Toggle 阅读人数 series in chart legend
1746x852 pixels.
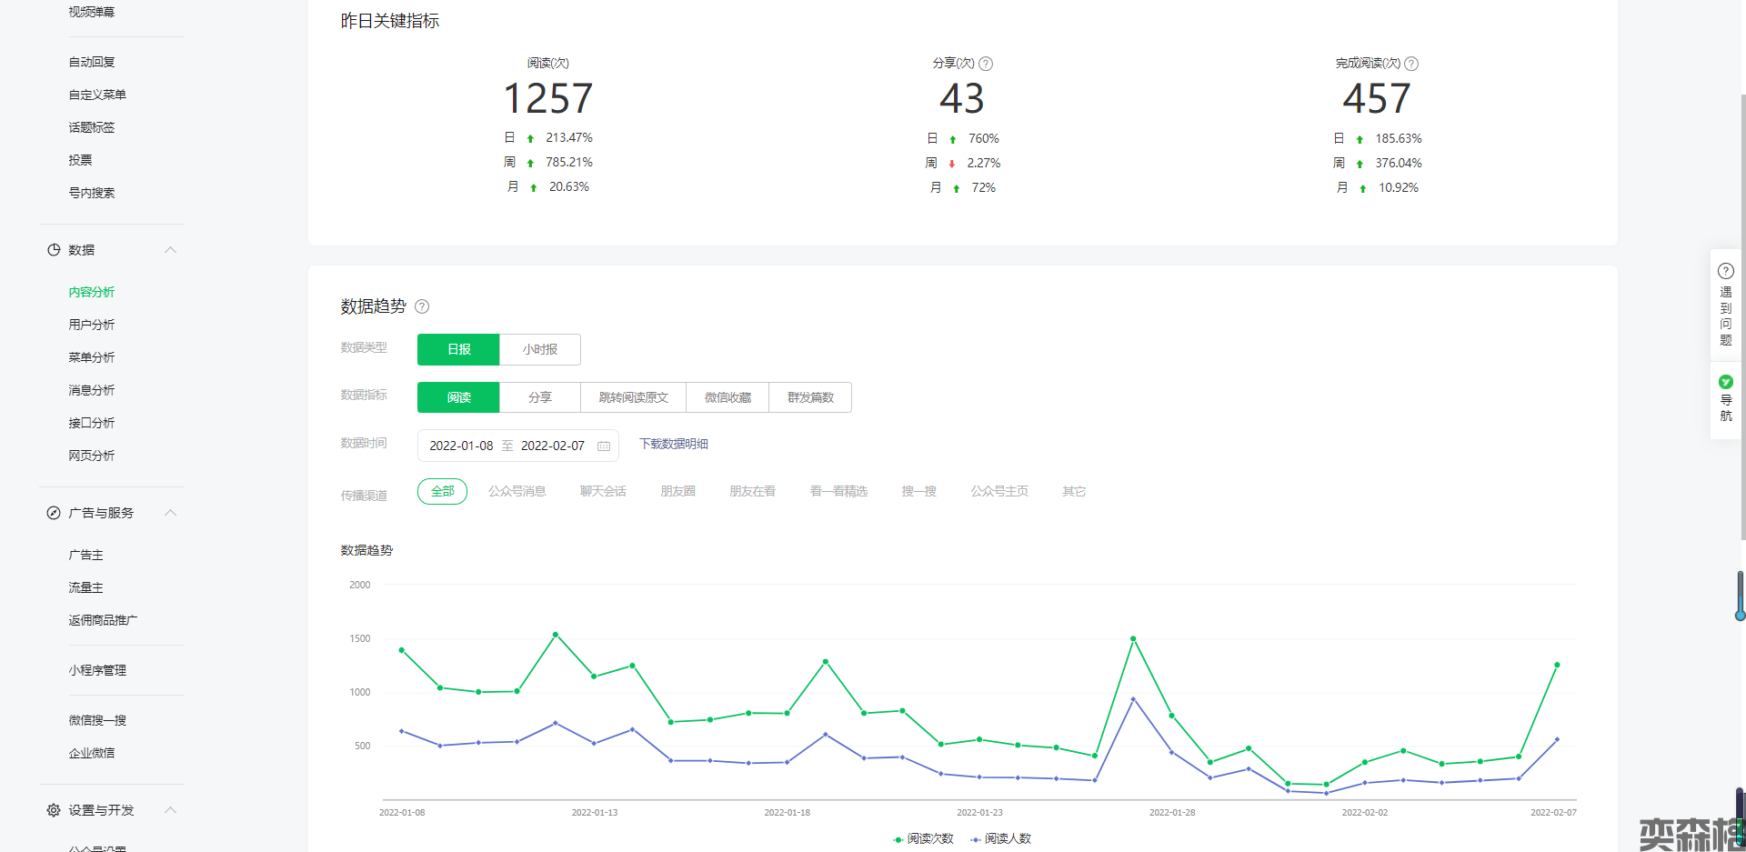click(1001, 838)
